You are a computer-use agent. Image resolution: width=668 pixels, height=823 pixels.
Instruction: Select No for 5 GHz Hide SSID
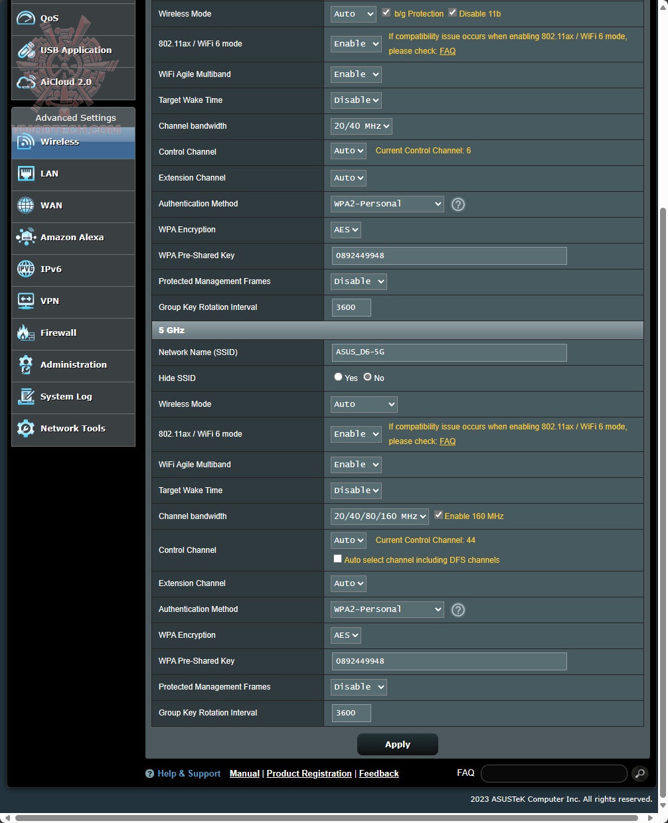tap(367, 377)
